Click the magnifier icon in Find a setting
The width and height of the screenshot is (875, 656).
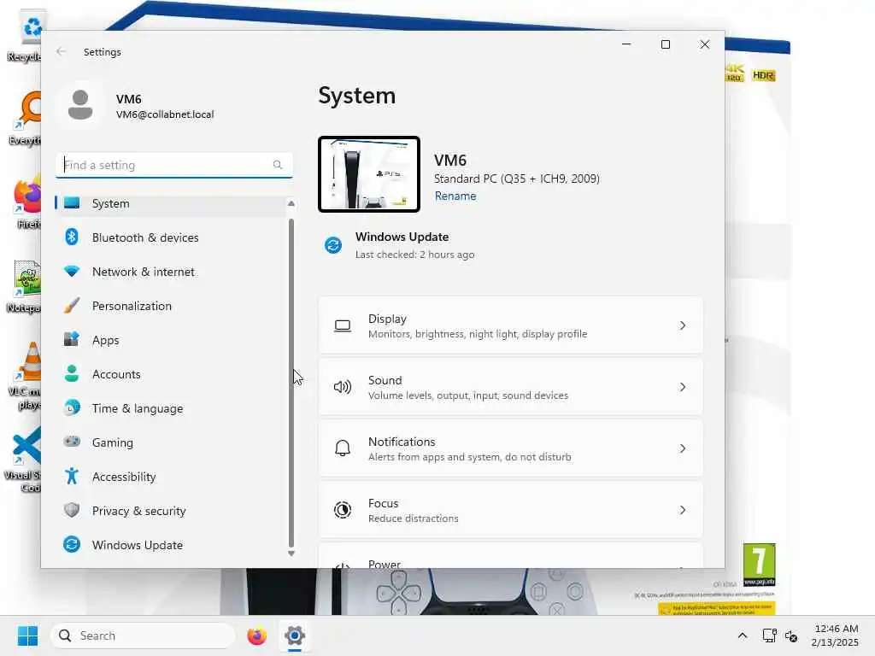pos(278,165)
